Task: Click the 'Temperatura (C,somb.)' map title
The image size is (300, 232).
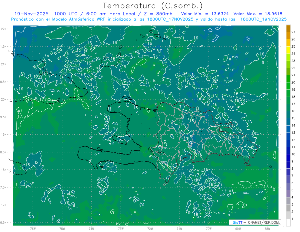Action: pos(153,6)
